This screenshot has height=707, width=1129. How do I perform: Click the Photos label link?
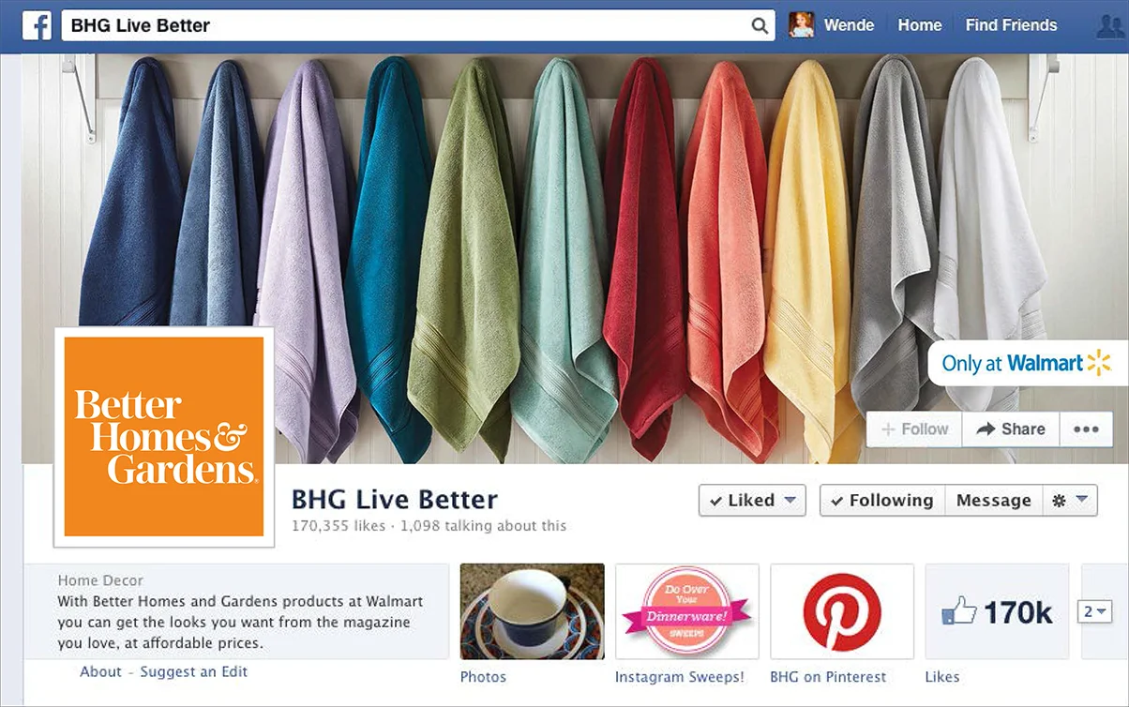(x=483, y=677)
